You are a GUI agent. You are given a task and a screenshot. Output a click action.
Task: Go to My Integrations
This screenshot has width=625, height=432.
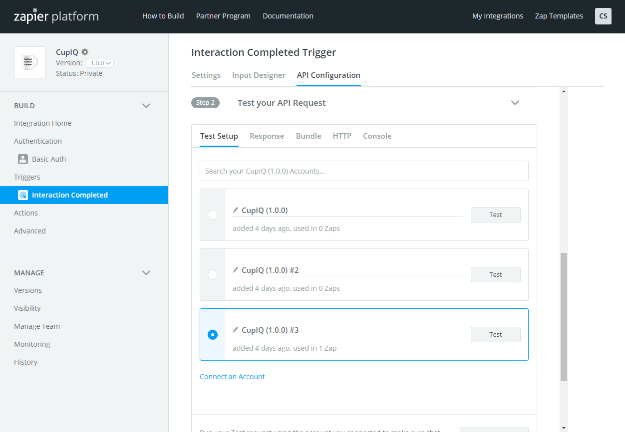(x=498, y=16)
